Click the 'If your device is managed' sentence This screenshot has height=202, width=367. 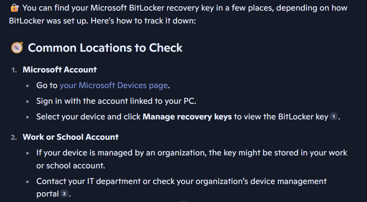coord(192,159)
